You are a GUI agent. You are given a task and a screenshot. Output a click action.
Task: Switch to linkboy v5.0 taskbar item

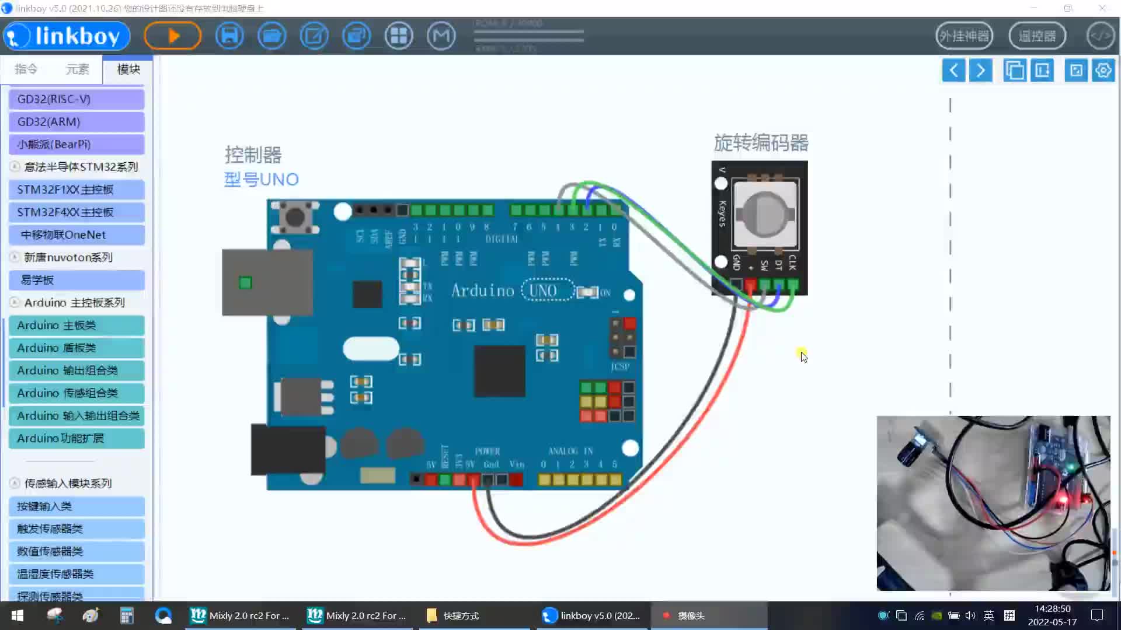pyautogui.click(x=592, y=615)
